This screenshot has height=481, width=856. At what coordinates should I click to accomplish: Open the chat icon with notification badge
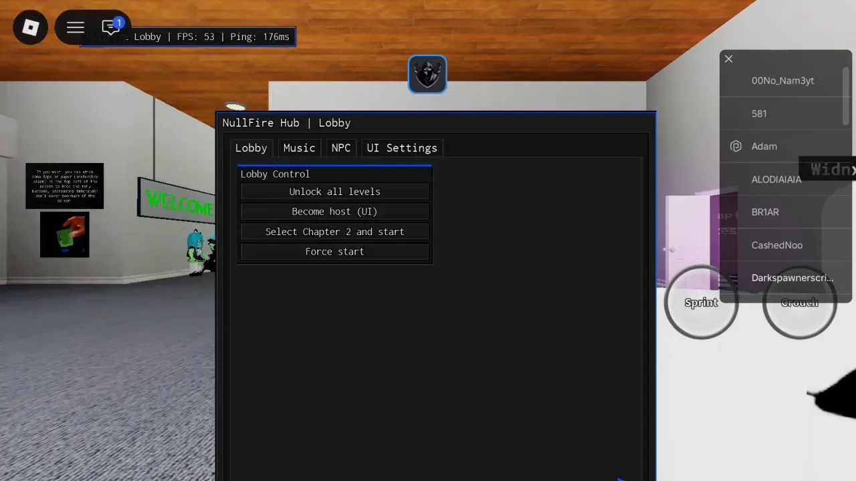pos(111,27)
